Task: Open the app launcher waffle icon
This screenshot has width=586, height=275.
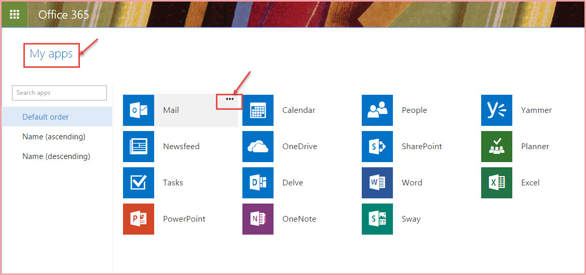Action: pyautogui.click(x=15, y=14)
